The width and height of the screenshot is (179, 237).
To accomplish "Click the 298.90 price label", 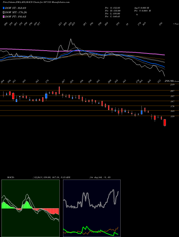I will tap(169, 81).
